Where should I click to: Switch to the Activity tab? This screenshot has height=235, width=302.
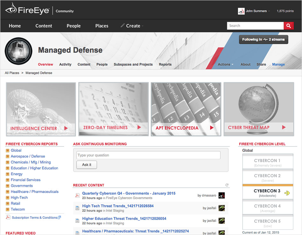(65, 64)
